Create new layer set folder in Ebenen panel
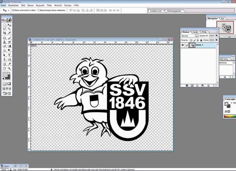Image resolution: width=236 pixels, height=171 pixels. point(197,86)
